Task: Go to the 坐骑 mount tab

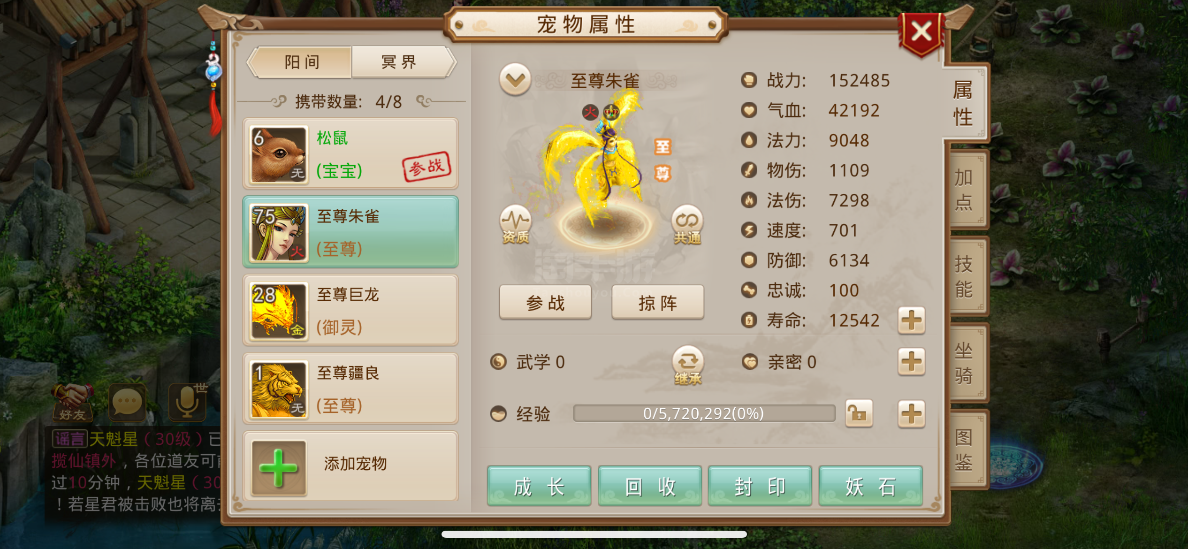Action: point(965,363)
